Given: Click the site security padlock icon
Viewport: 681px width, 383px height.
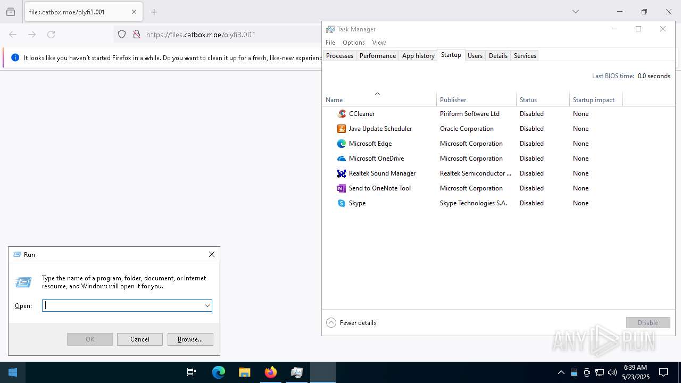Looking at the screenshot, I should point(136,35).
